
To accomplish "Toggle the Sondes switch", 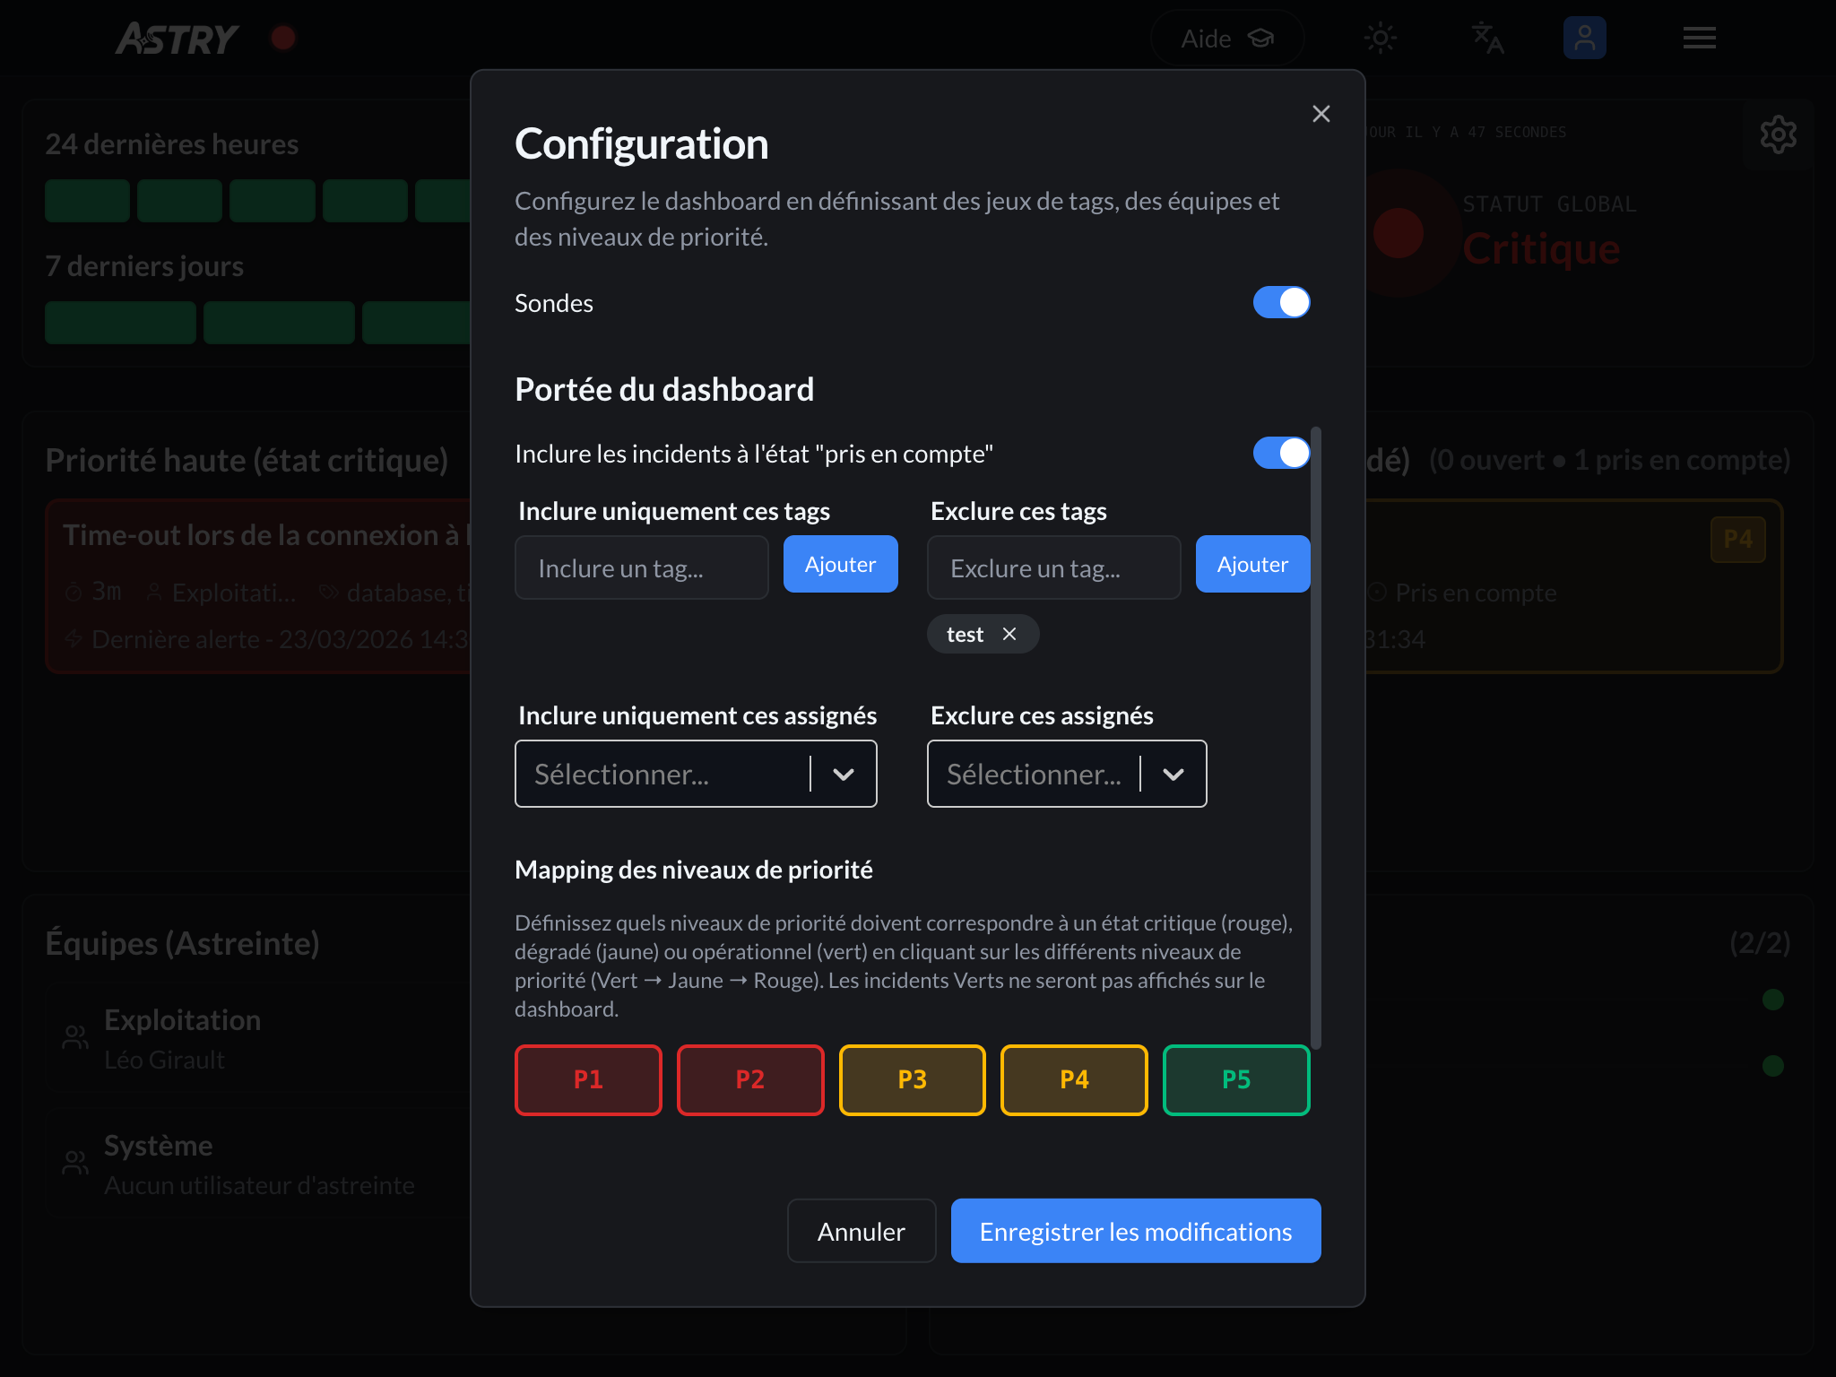I will [1281, 303].
